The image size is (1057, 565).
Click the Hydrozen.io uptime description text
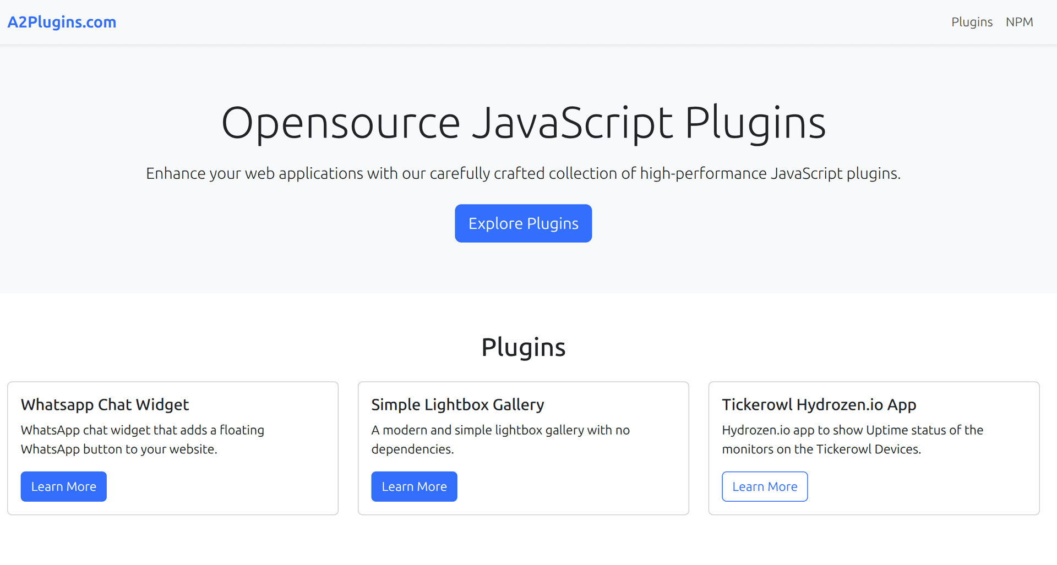click(852, 440)
